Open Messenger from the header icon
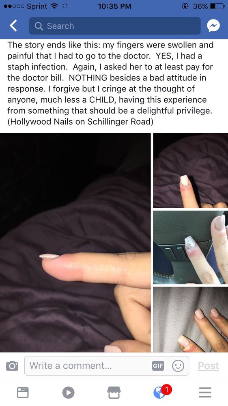This screenshot has width=228, height=406. [213, 26]
